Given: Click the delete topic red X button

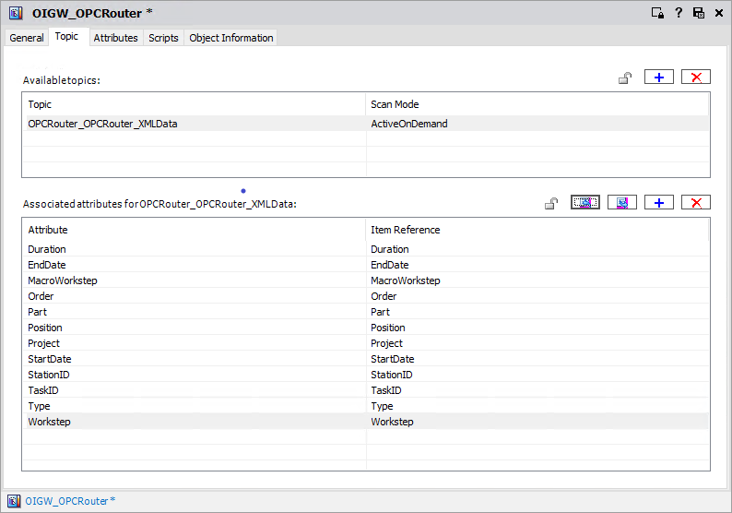Looking at the screenshot, I should pyautogui.click(x=696, y=78).
